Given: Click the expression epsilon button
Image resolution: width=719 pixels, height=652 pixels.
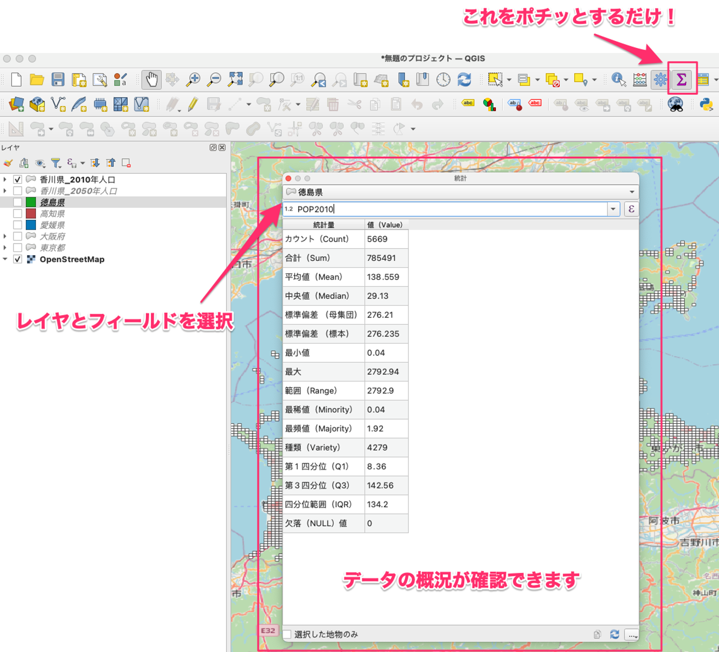Looking at the screenshot, I should pos(631,209).
